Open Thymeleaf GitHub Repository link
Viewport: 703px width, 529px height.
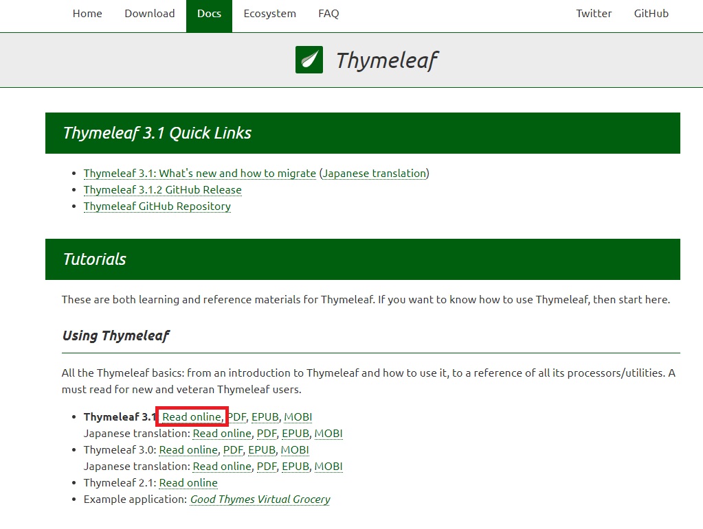click(x=157, y=207)
